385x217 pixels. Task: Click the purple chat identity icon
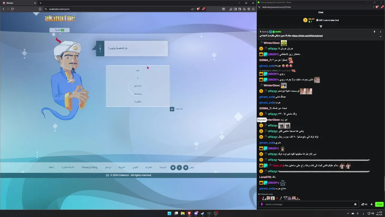pyautogui.click(x=262, y=204)
